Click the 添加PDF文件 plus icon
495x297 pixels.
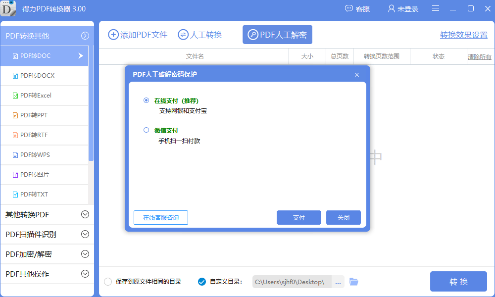[x=113, y=35]
